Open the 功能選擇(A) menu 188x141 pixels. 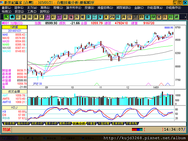coord(155,8)
